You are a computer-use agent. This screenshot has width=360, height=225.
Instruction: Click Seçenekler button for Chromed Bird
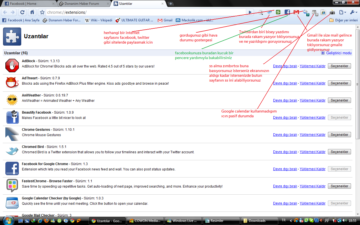(x=339, y=152)
